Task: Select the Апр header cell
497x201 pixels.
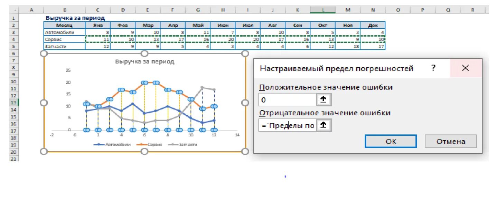Action: (172, 25)
